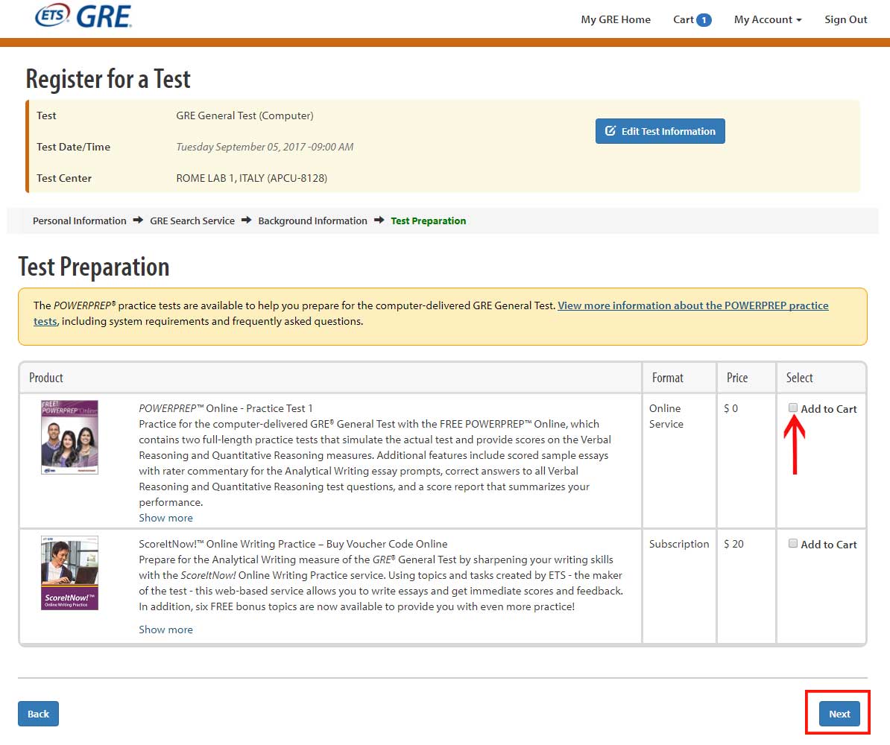This screenshot has width=890, height=745.
Task: Open the POWERPREP practice tests information link
Action: [692, 305]
